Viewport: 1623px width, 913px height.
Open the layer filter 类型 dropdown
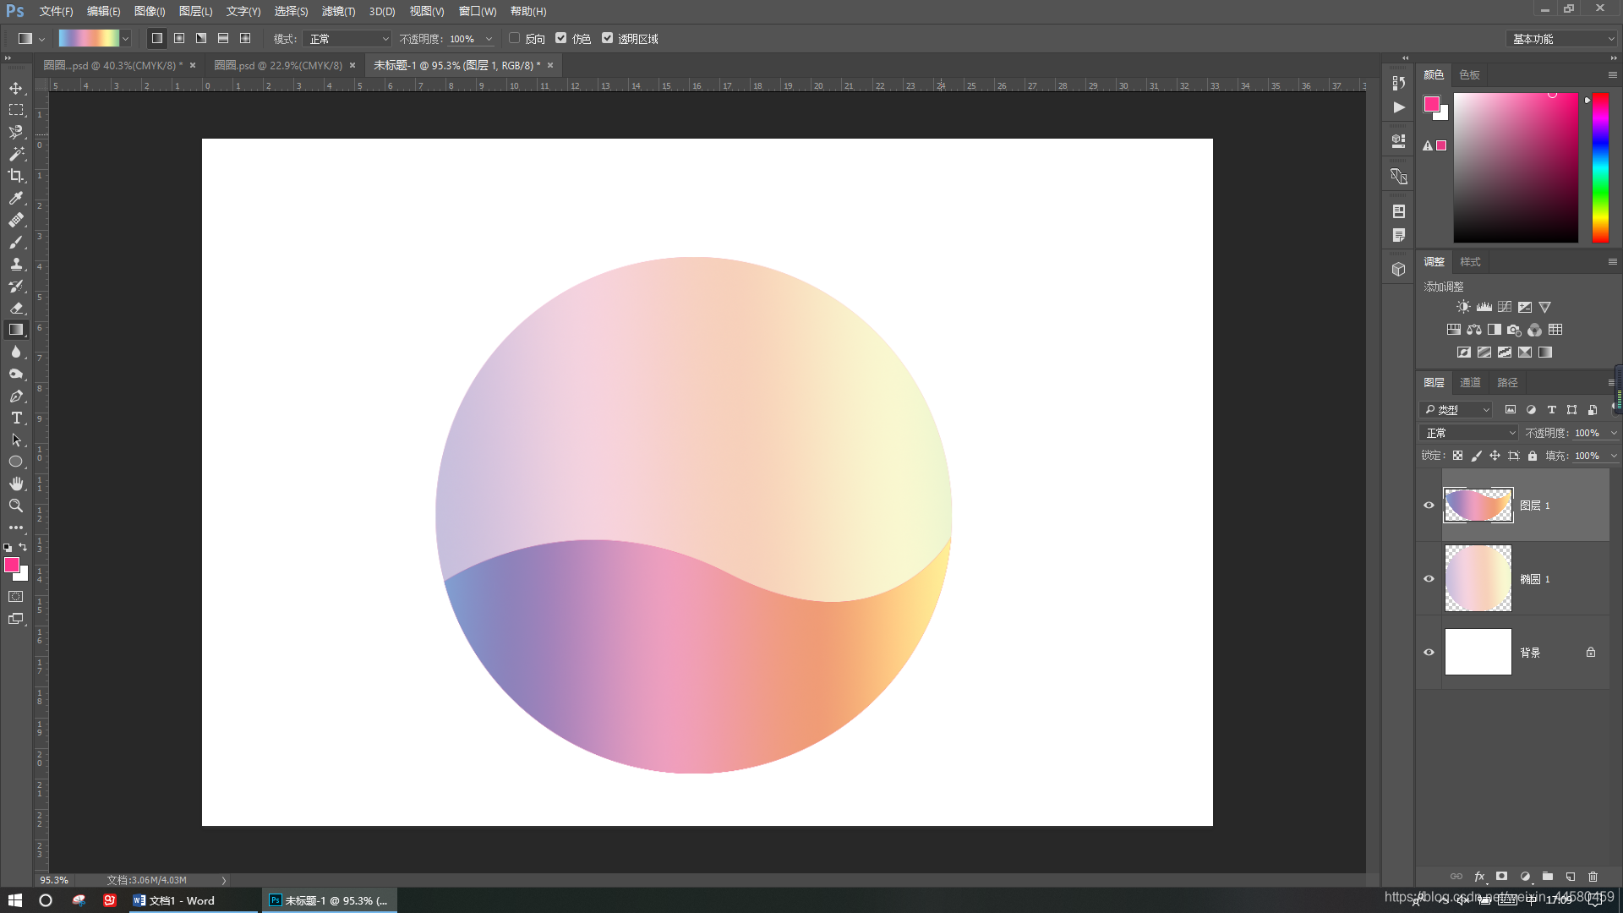[x=1456, y=410]
